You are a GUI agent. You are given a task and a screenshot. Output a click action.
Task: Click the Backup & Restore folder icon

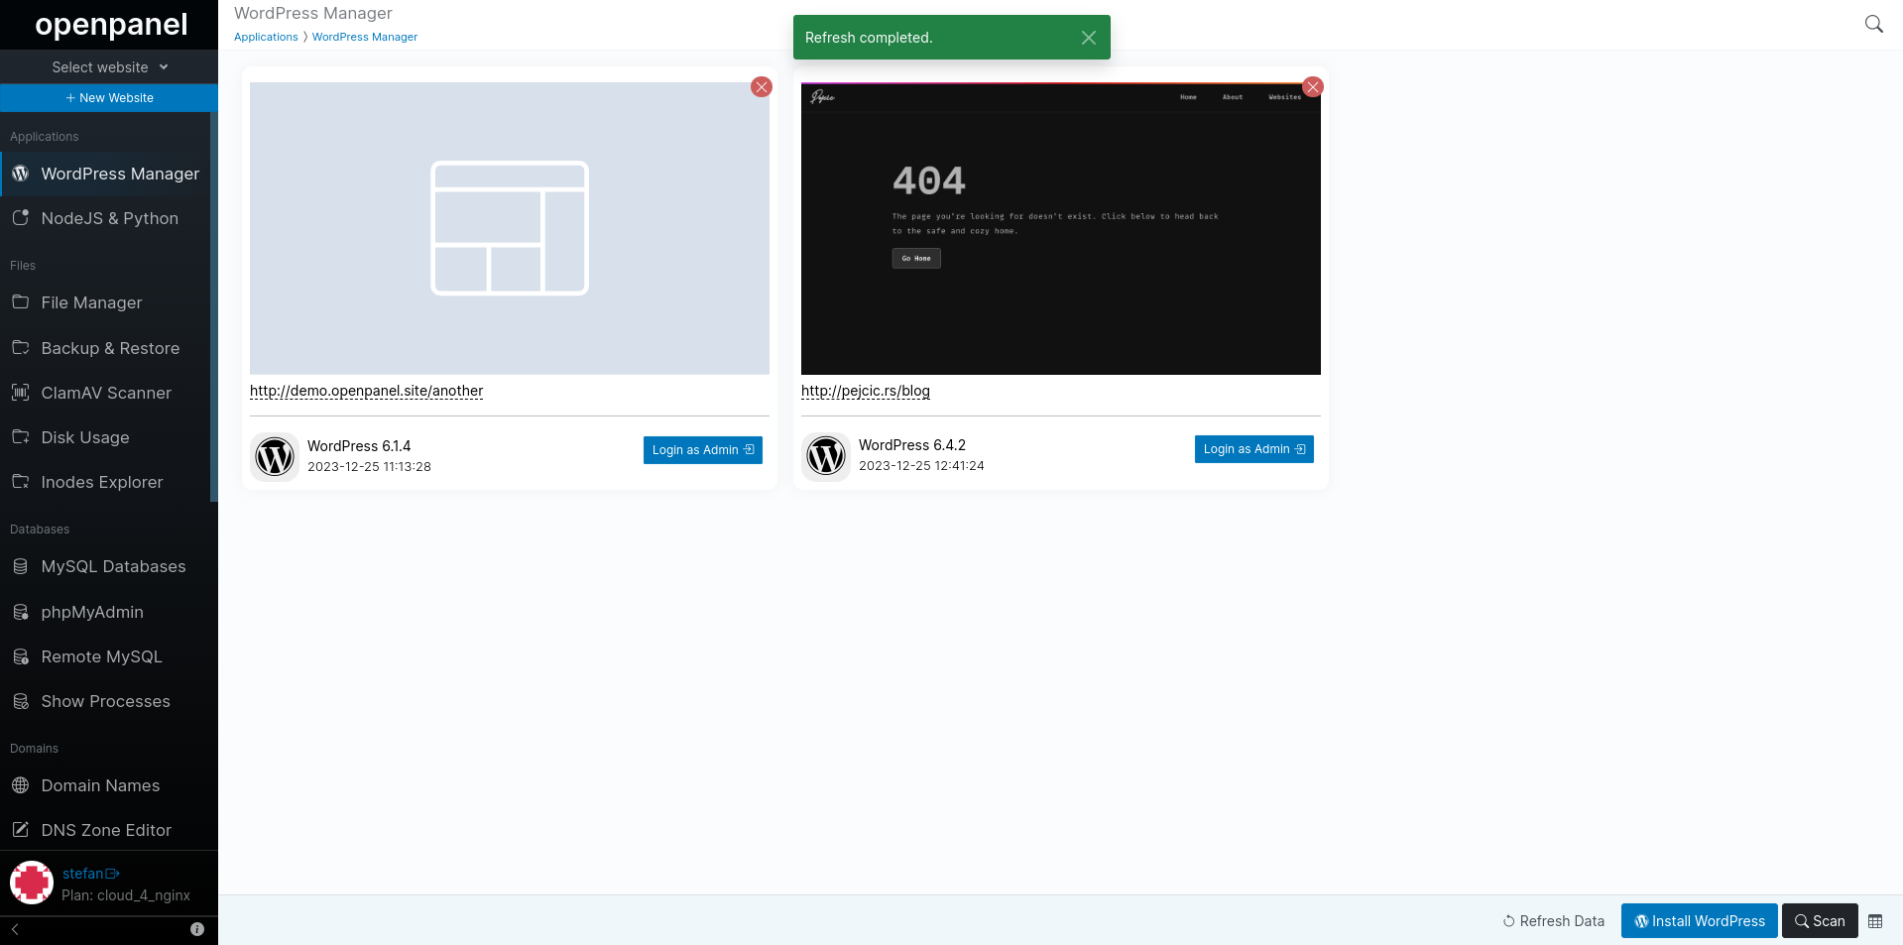point(20,348)
